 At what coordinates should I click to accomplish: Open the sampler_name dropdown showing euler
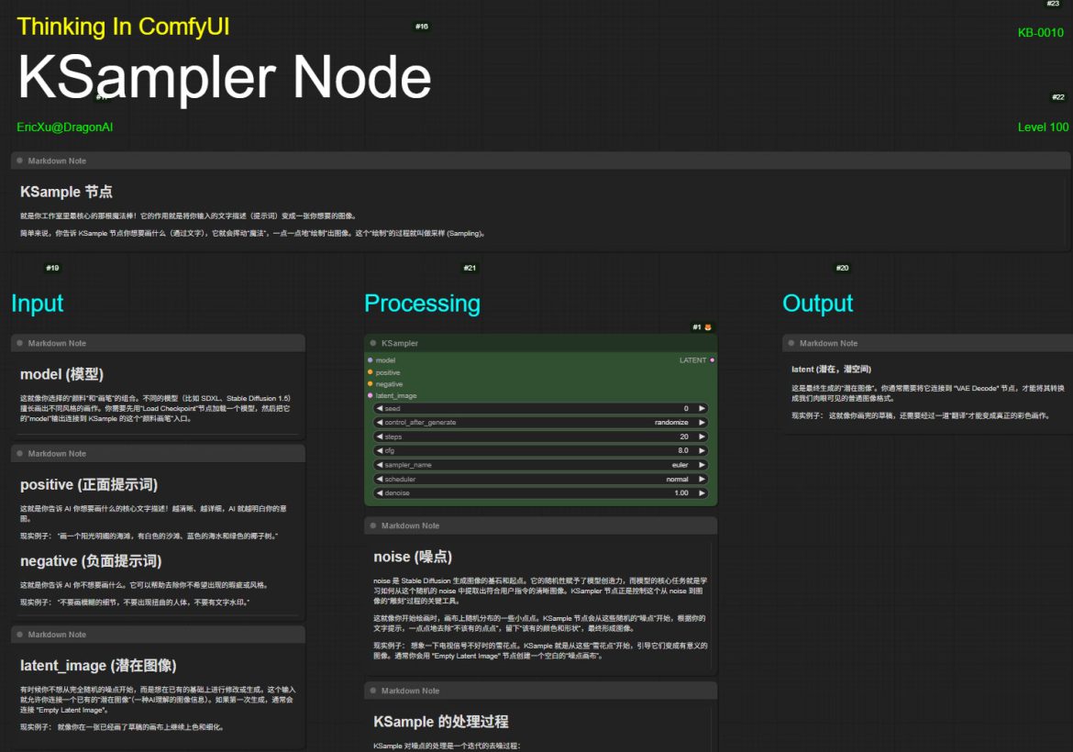[x=541, y=465]
